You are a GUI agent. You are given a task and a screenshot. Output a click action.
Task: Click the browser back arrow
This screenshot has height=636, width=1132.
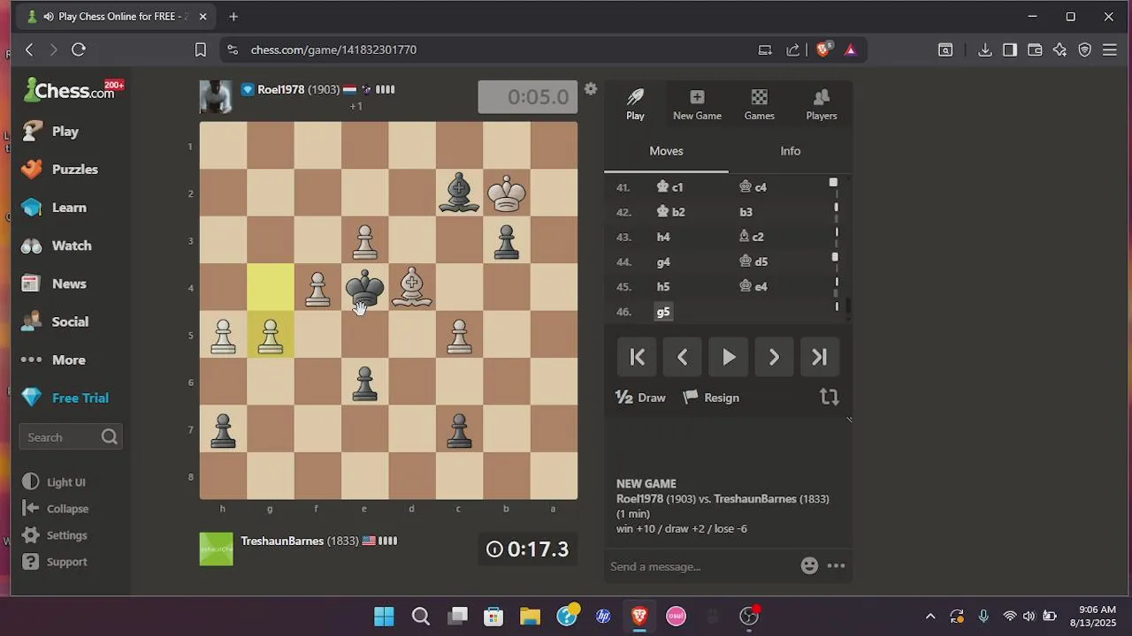pos(29,49)
